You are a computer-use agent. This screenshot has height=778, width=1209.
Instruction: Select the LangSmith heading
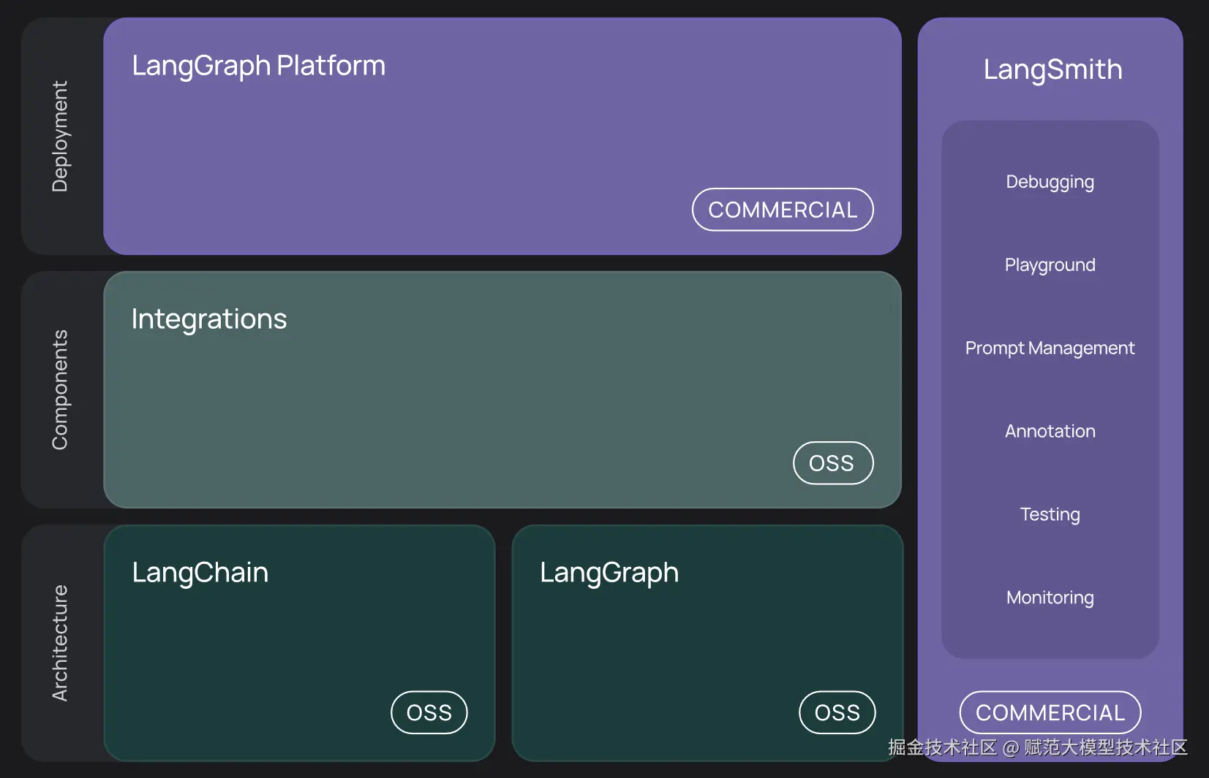point(1052,70)
